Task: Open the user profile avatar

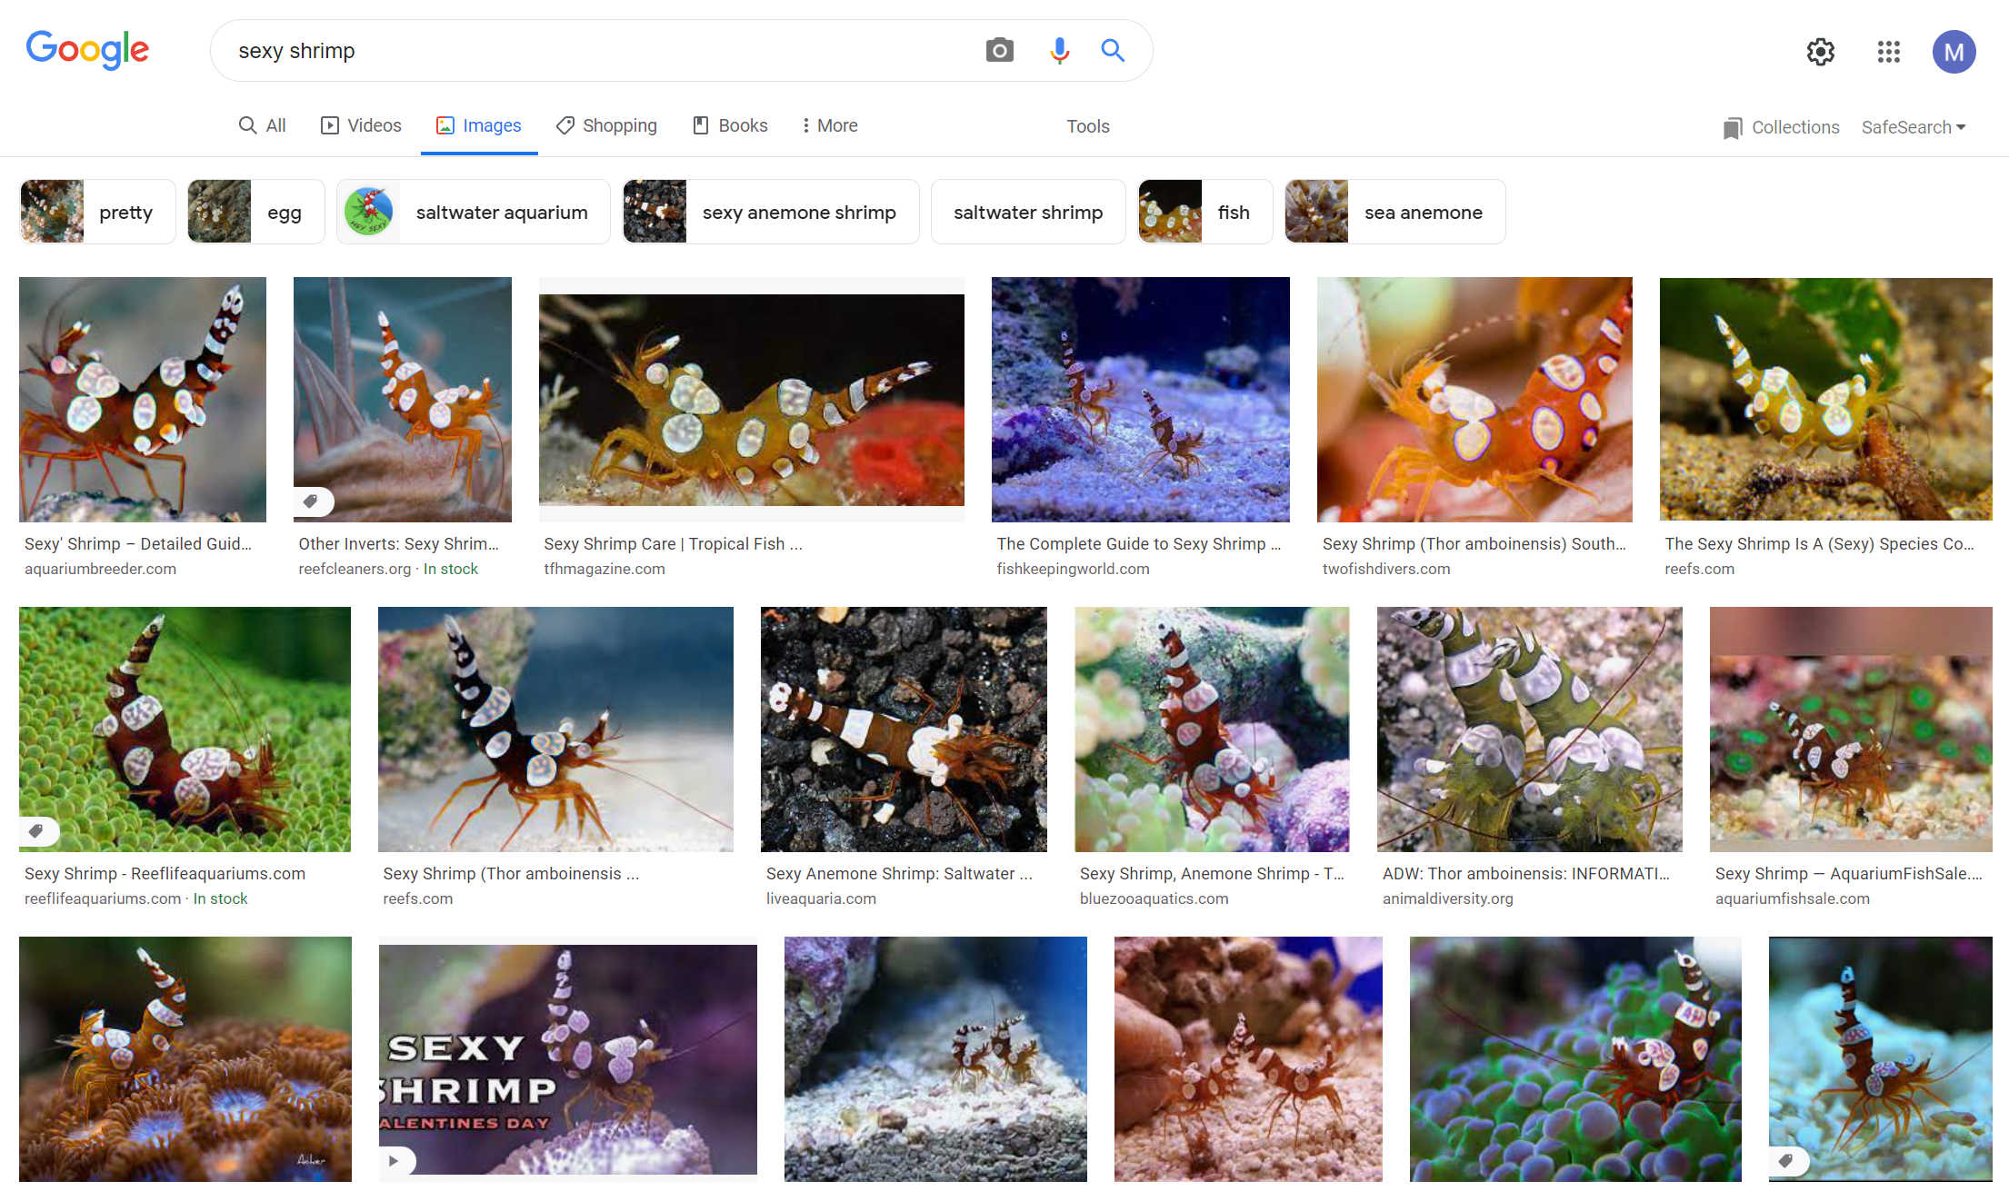Action: click(1954, 52)
